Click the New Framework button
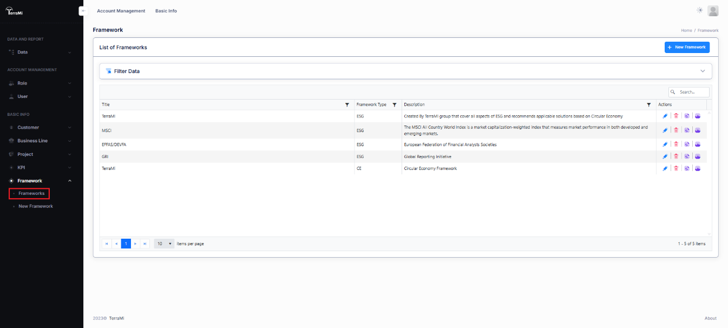 coord(686,47)
